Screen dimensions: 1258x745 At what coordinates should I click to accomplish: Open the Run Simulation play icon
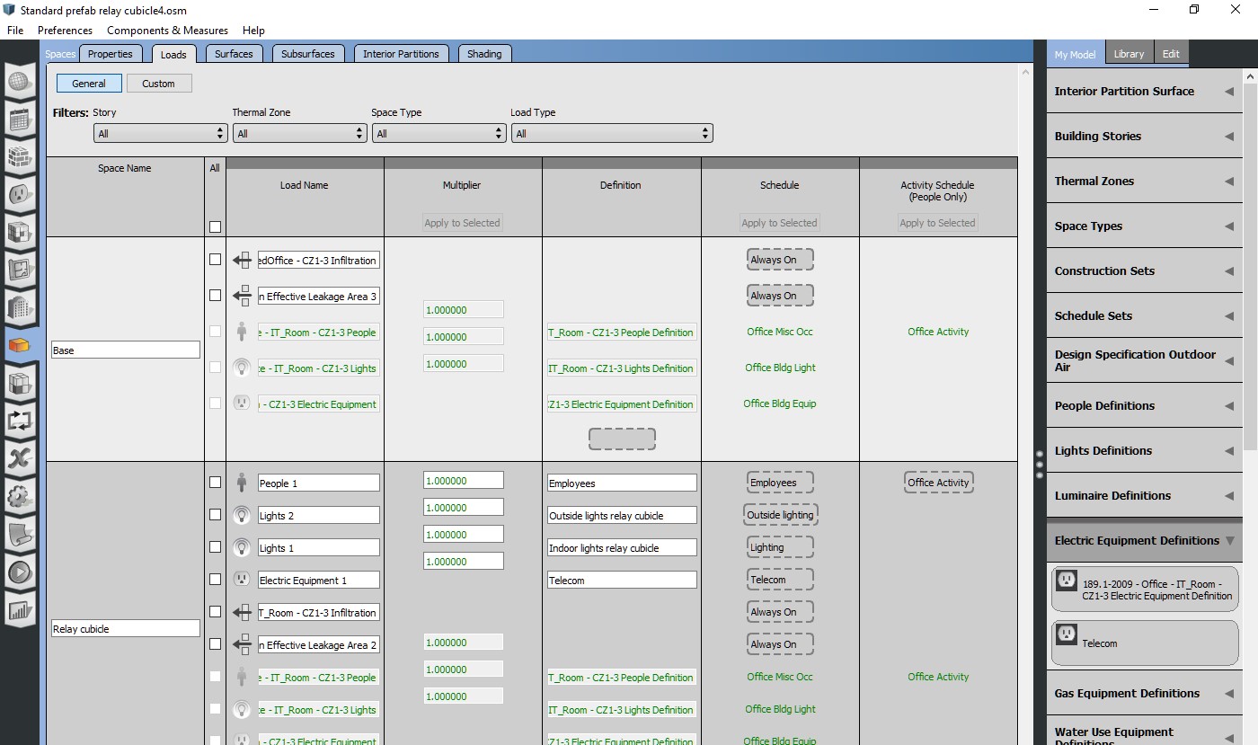(x=19, y=572)
